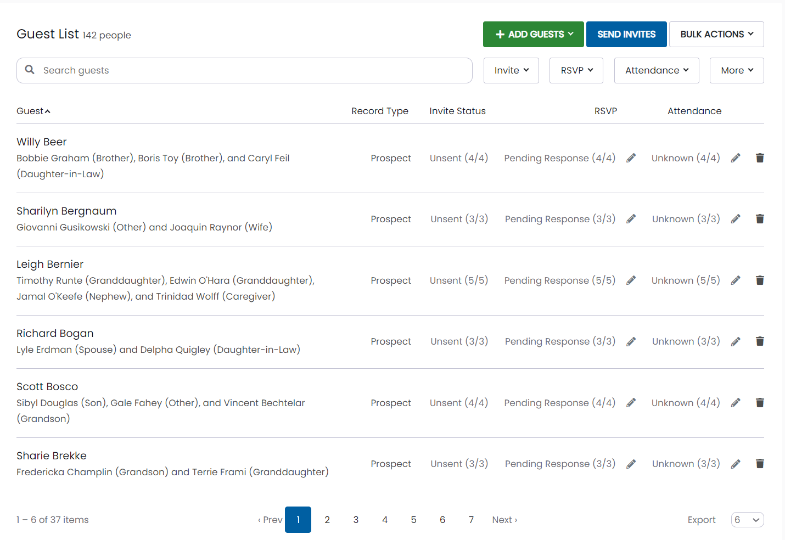Click the Attendance column header

(694, 111)
